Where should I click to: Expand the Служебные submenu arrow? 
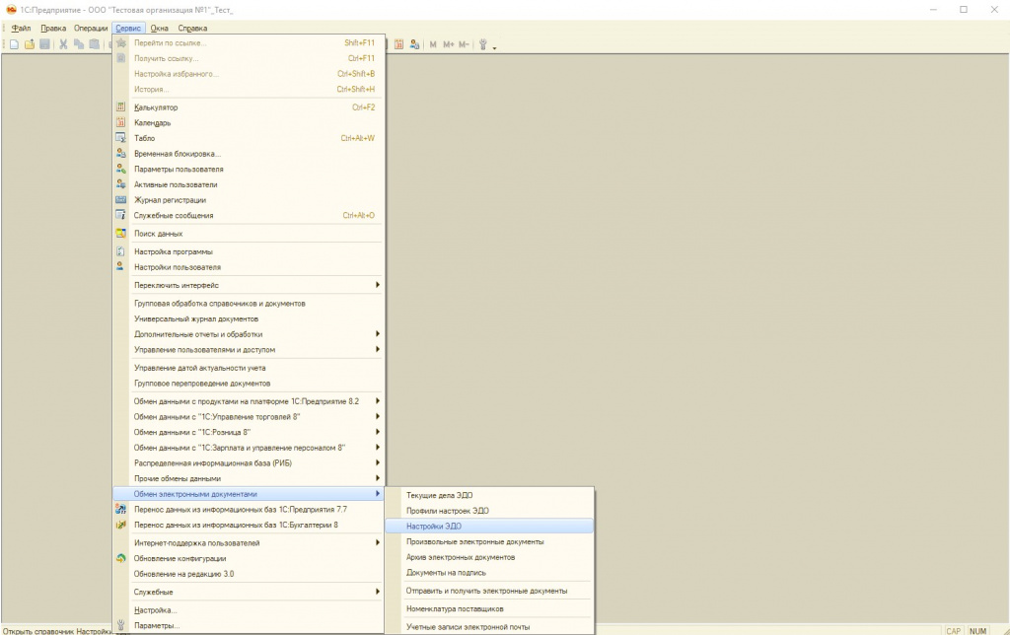(378, 592)
